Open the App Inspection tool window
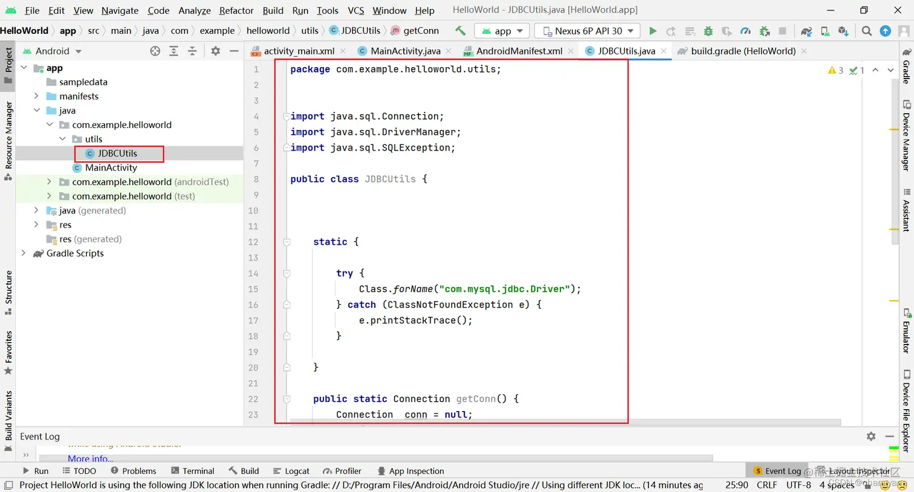This screenshot has width=914, height=492. tap(410, 471)
